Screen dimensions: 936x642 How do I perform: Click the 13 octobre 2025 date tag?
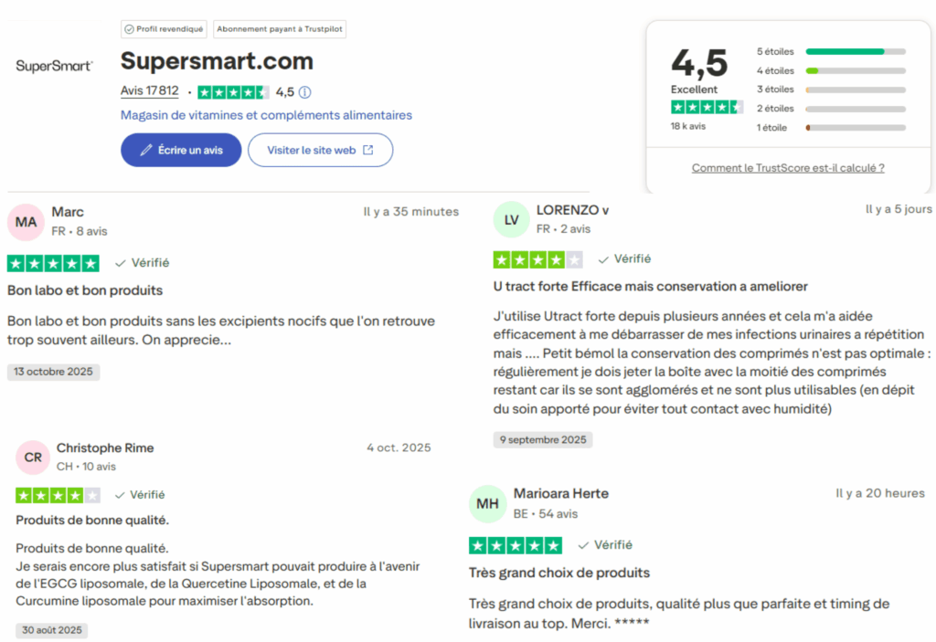pyautogui.click(x=53, y=372)
